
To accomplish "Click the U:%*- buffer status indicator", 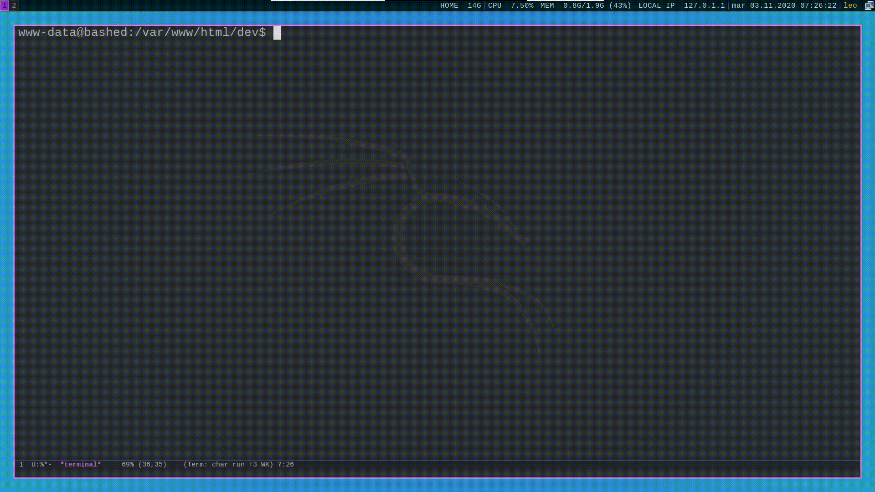I will [41, 465].
